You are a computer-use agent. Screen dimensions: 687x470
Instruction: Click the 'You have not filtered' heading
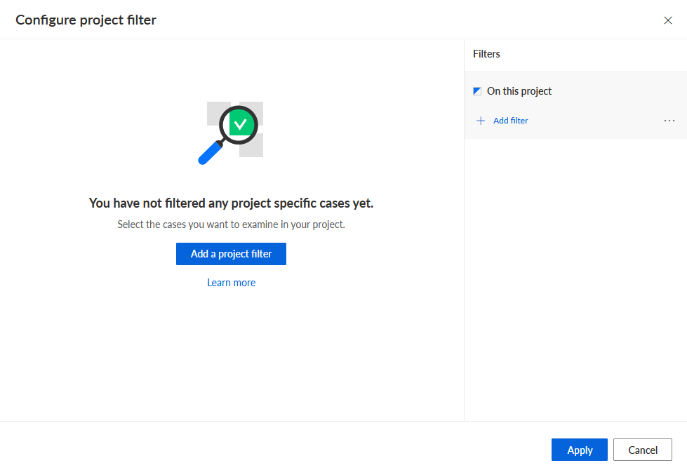tap(231, 203)
